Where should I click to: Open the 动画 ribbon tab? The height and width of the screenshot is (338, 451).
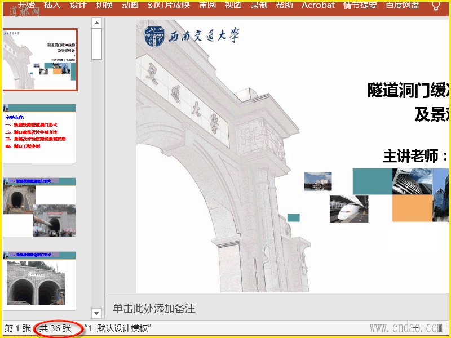[130, 5]
